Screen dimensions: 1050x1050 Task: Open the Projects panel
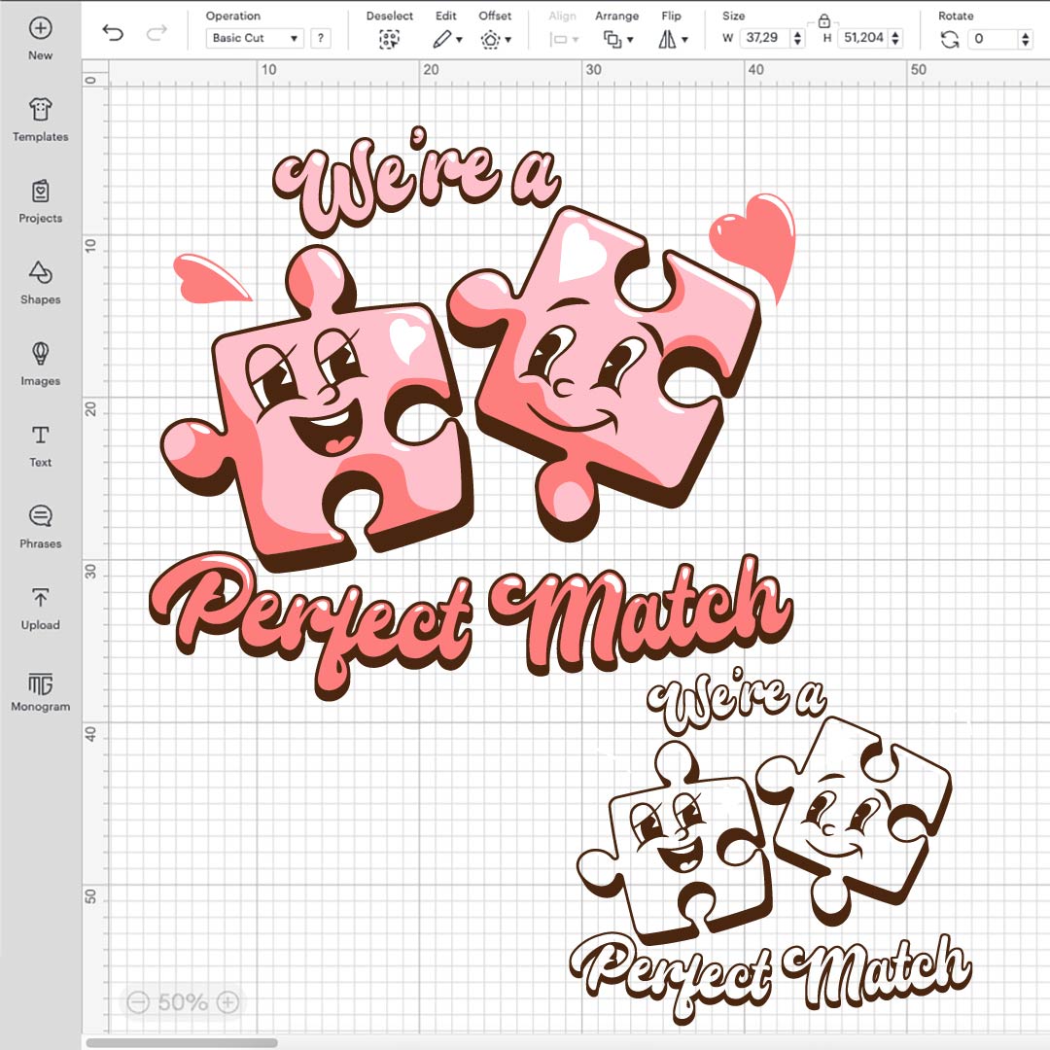coord(40,201)
